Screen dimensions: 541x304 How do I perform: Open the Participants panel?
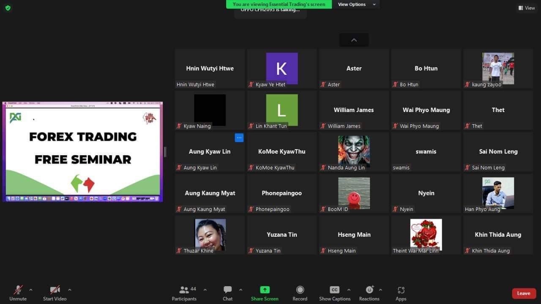coord(184,293)
